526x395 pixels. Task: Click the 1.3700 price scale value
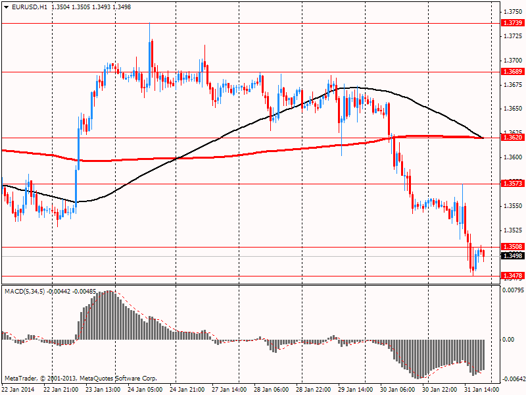(514, 61)
